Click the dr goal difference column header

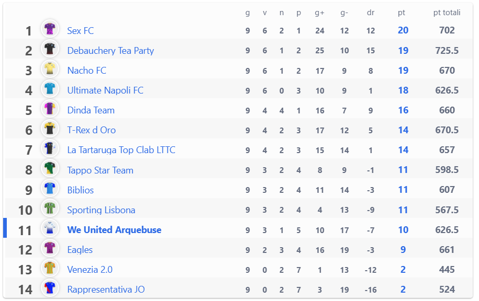tap(371, 13)
